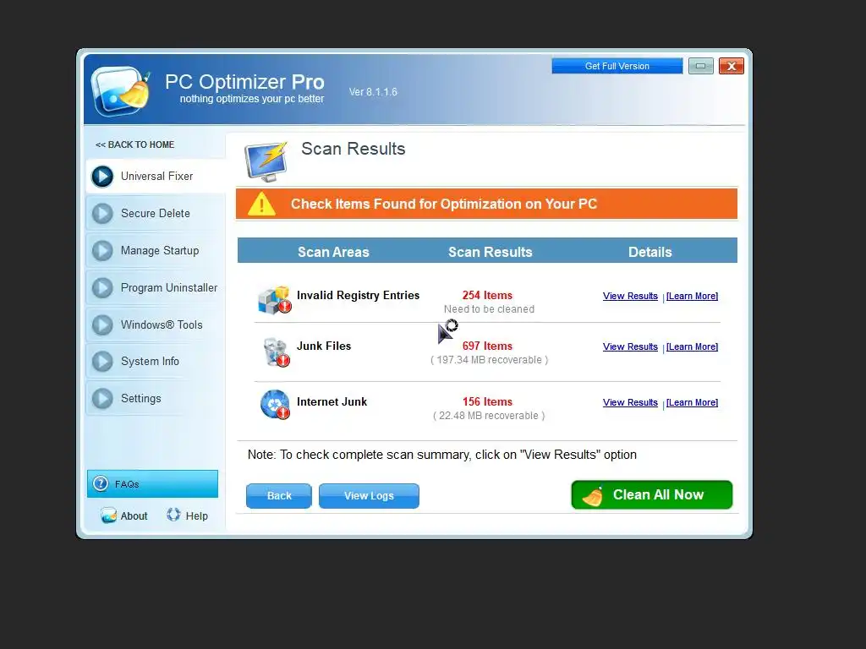
Task: Click the Details column header
Action: point(650,252)
